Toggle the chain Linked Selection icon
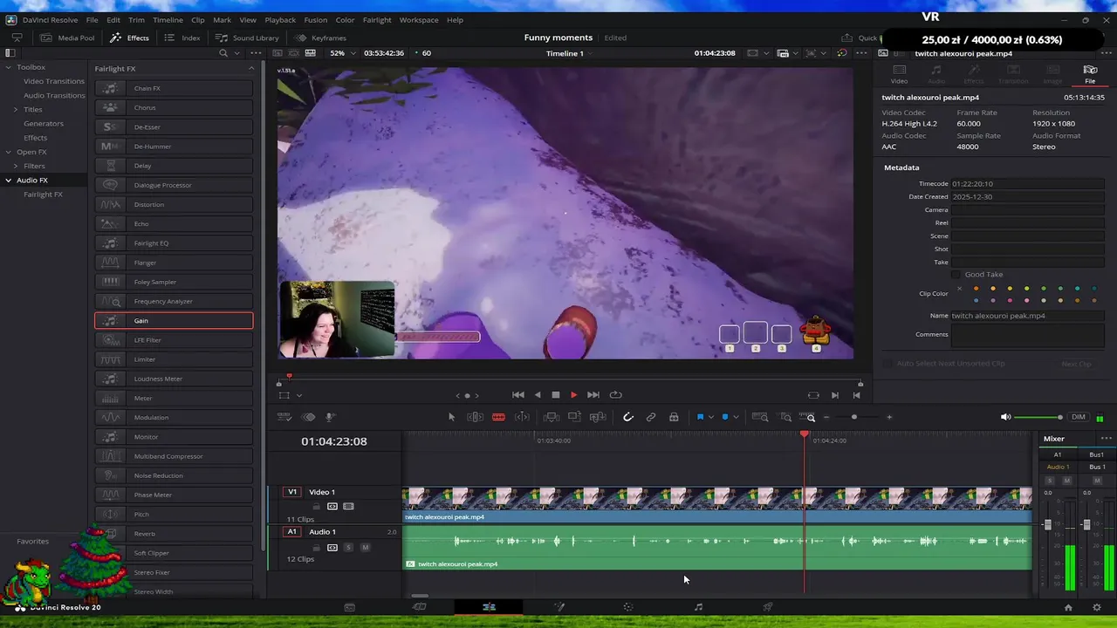 (650, 417)
